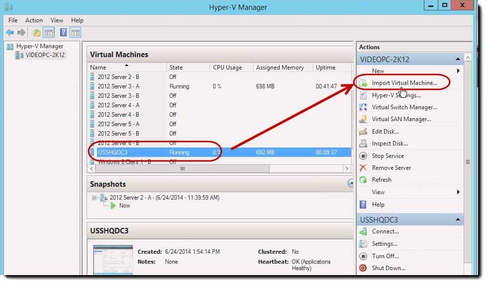
Task: Expand the View submenu arrow in Actions
Action: click(458, 192)
